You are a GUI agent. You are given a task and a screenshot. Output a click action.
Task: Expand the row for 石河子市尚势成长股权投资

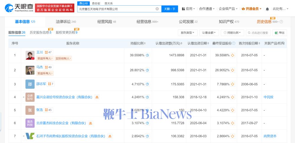point(24,136)
